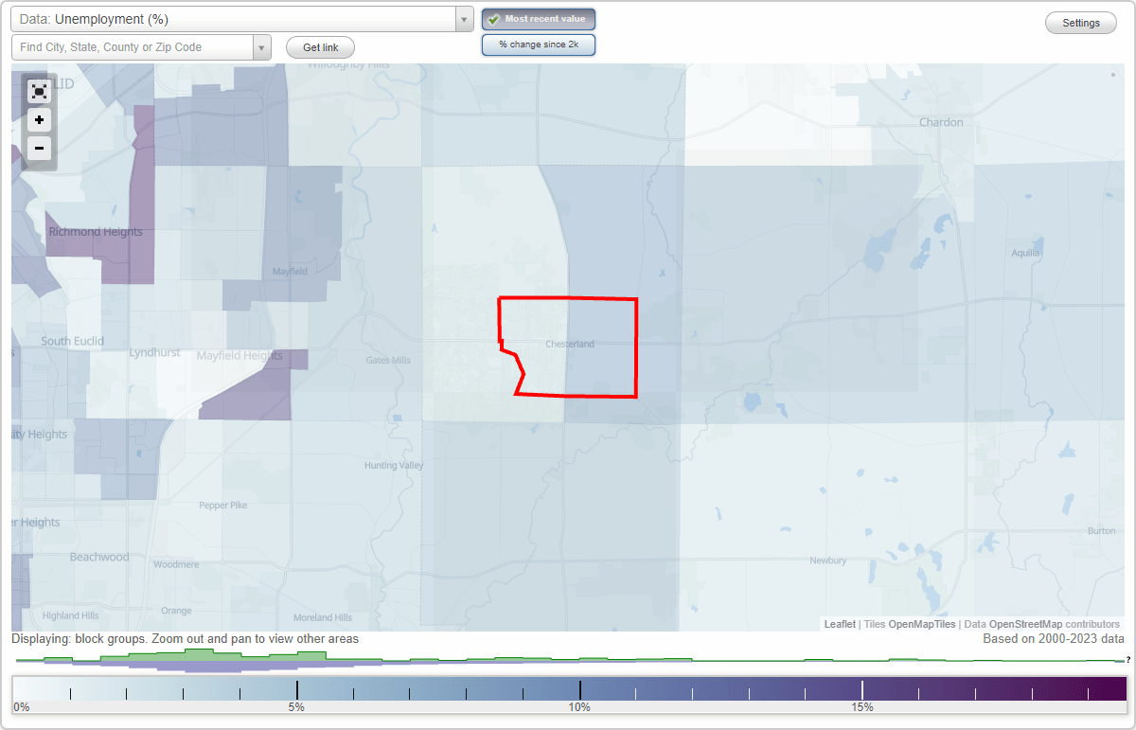This screenshot has height=730, width=1136.
Task: Click the distribution histogram above the legend
Action: 568,660
